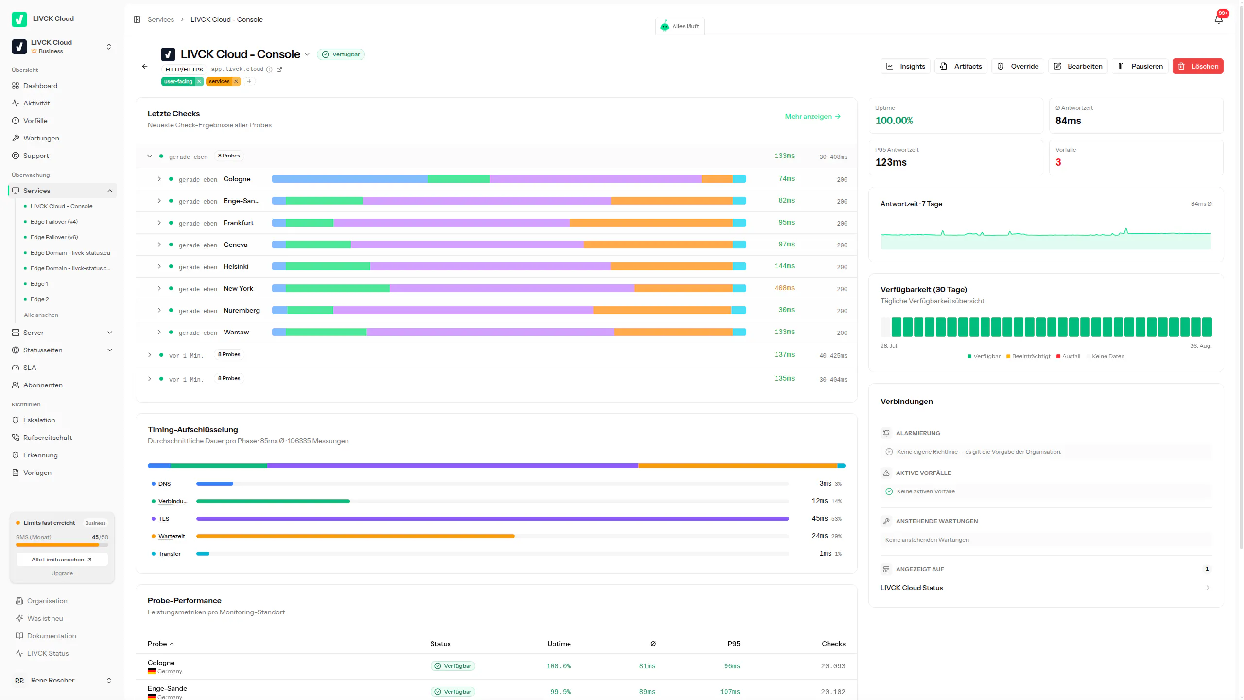The height and width of the screenshot is (700, 1244).
Task: Open app.livck.cloud external link icon
Action: pyautogui.click(x=279, y=70)
